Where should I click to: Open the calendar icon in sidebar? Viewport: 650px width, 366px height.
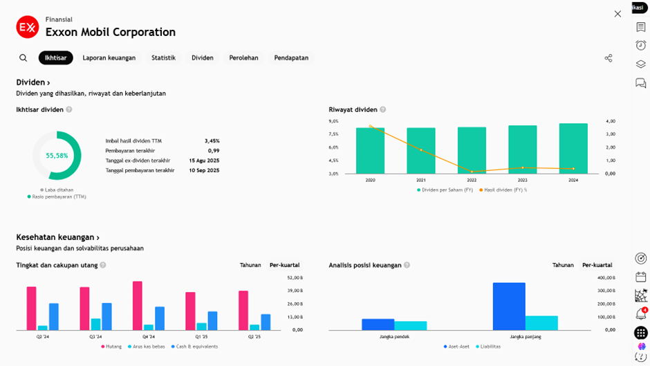point(641,277)
